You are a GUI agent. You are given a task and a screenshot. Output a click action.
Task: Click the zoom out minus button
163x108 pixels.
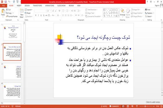click(140, 106)
